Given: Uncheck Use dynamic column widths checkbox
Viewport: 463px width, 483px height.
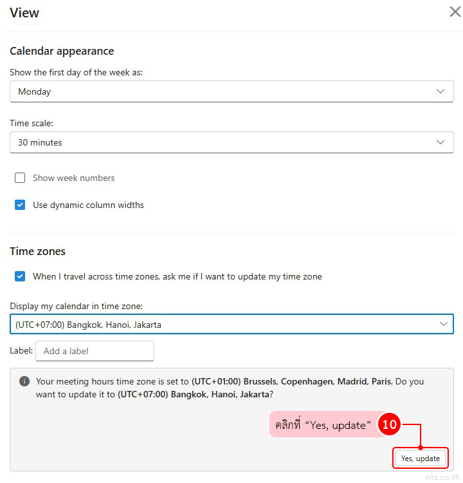Looking at the screenshot, I should point(20,205).
